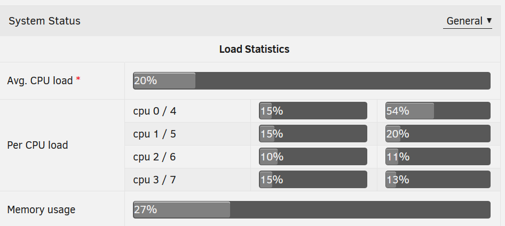Open the General dropdown menu

tap(467, 21)
